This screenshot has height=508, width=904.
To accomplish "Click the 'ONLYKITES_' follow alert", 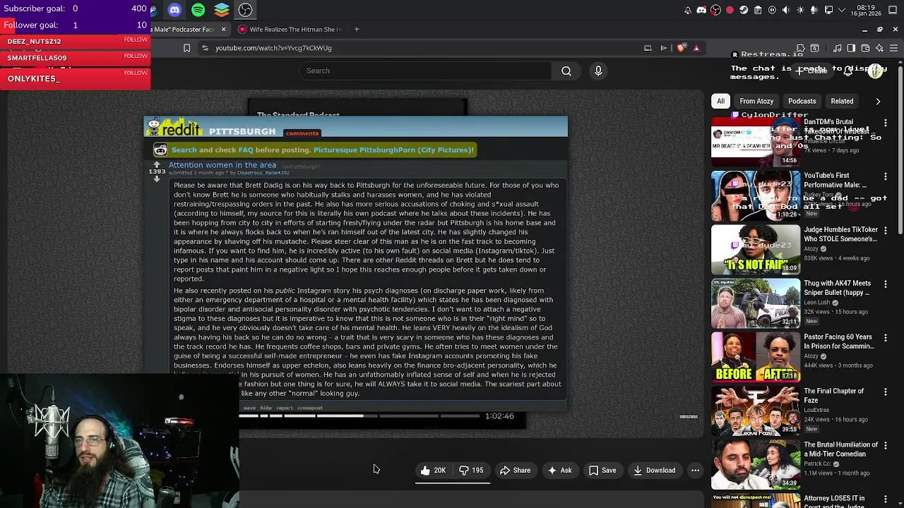I will (75, 78).
